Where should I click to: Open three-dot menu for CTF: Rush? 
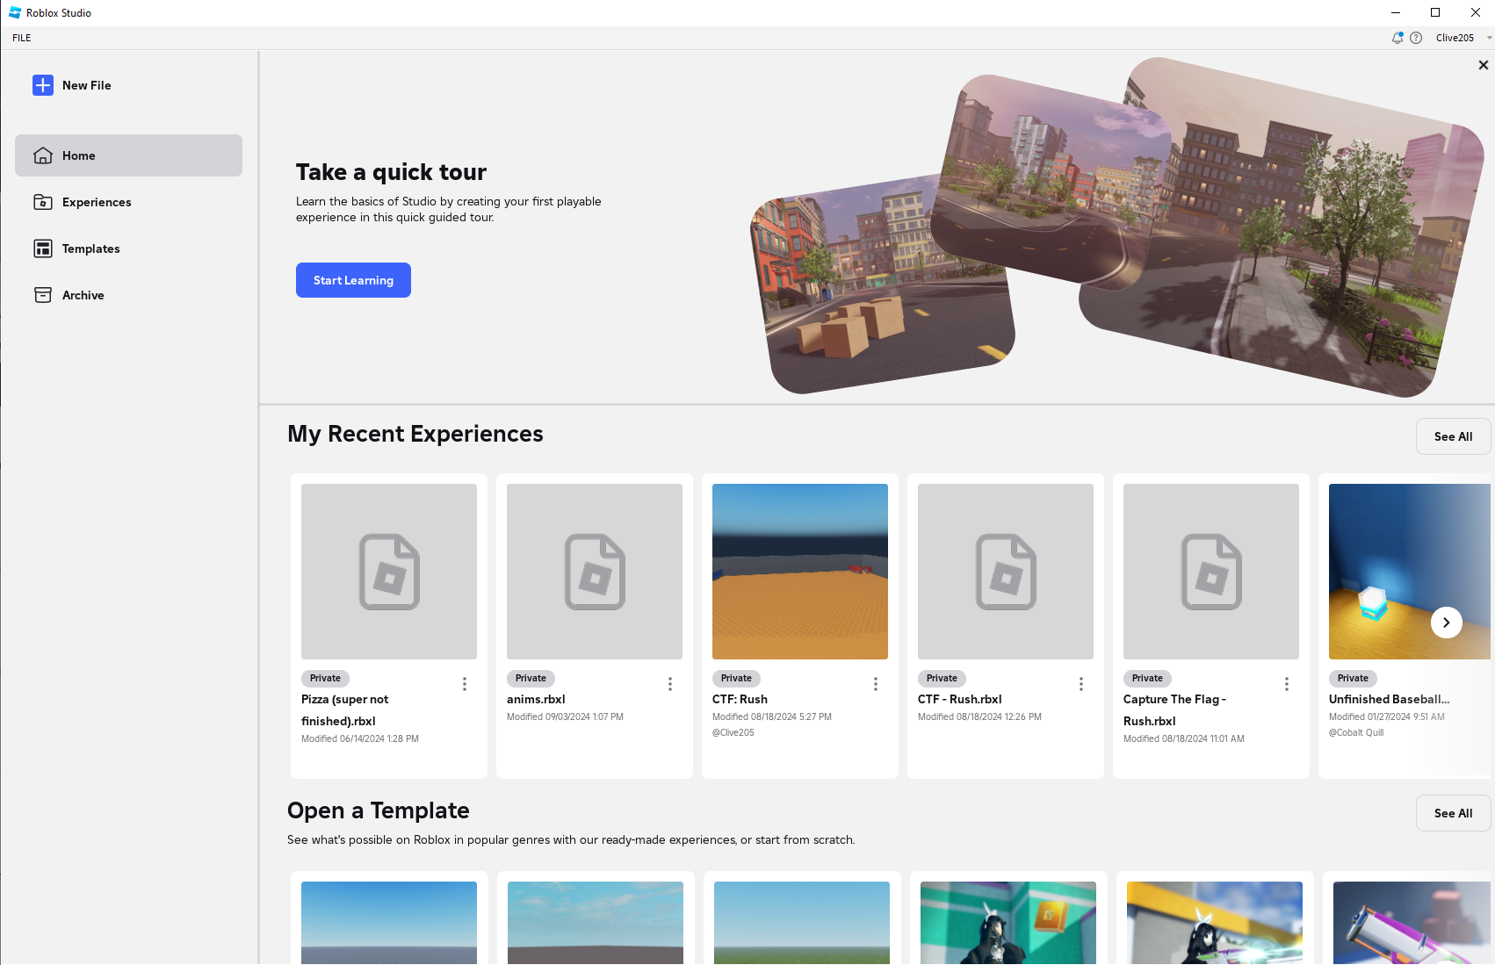pyautogui.click(x=876, y=684)
